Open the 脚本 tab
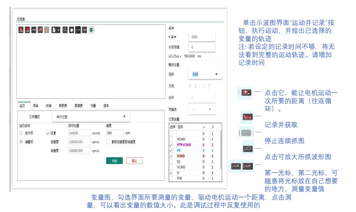The image size is (356, 212). pyautogui.click(x=106, y=106)
